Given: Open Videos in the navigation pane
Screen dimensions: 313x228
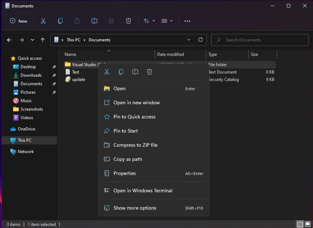Looking at the screenshot, I should (23, 118).
